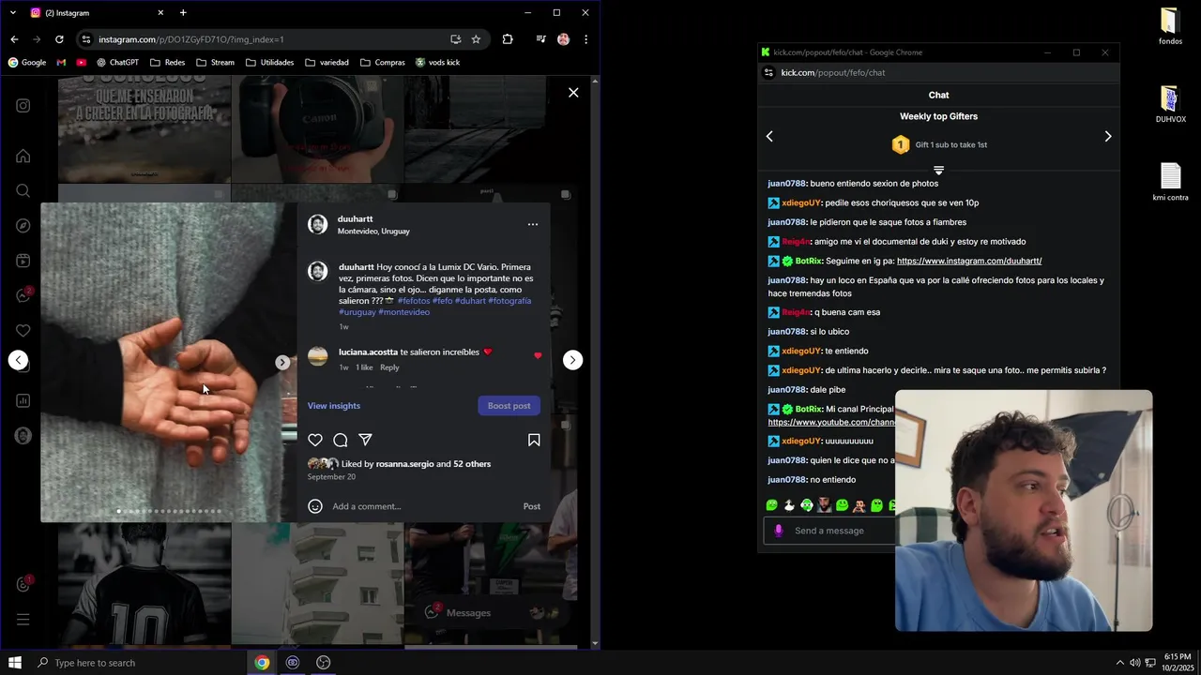Open Reels from the Instagram sidebar
The height and width of the screenshot is (675, 1201).
[x=23, y=261]
